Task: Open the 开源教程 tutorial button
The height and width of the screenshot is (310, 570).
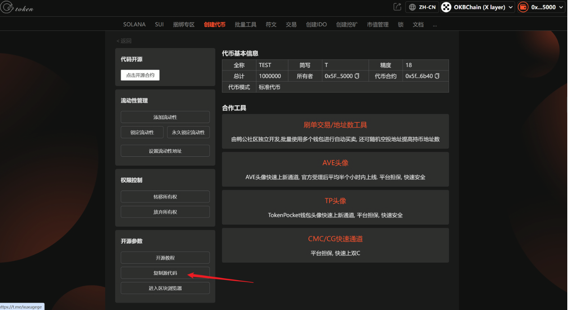Action: (165, 258)
